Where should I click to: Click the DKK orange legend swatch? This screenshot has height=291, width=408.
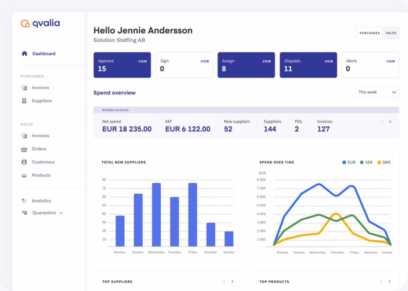(x=379, y=163)
